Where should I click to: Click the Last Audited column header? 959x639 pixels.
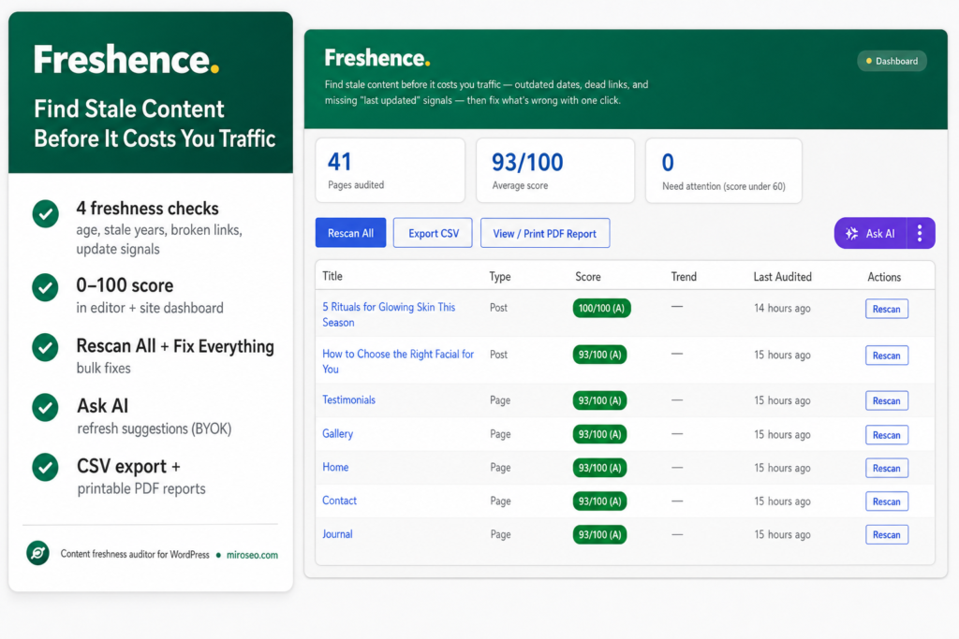pos(782,277)
